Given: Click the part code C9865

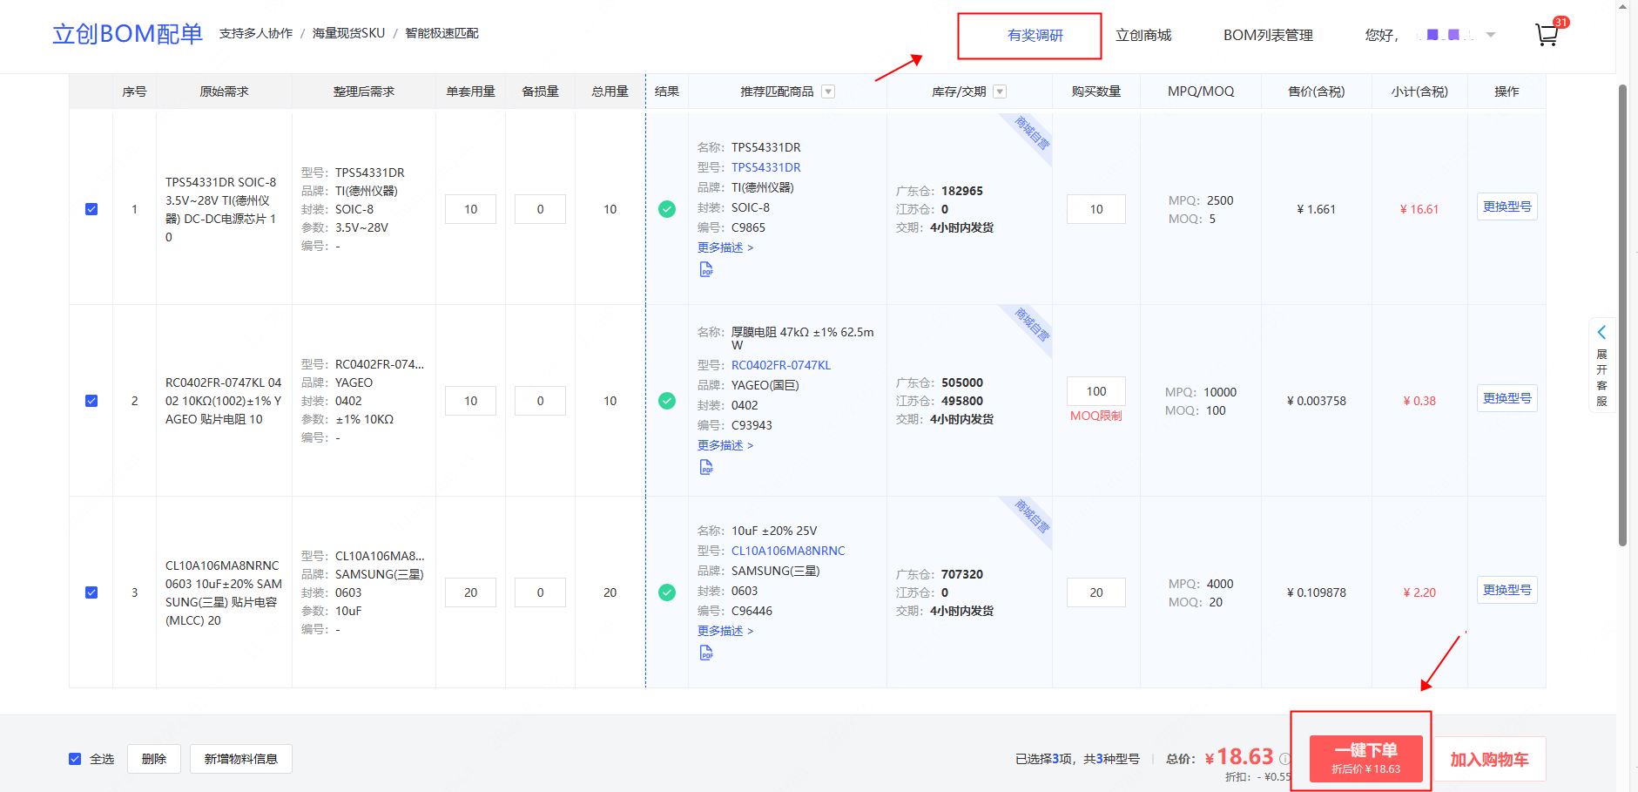Looking at the screenshot, I should [x=748, y=227].
